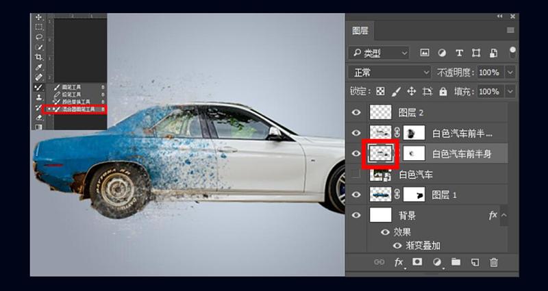Click the link icon on 图层 1 mask
Image resolution: width=548 pixels, height=291 pixels.
[397, 194]
